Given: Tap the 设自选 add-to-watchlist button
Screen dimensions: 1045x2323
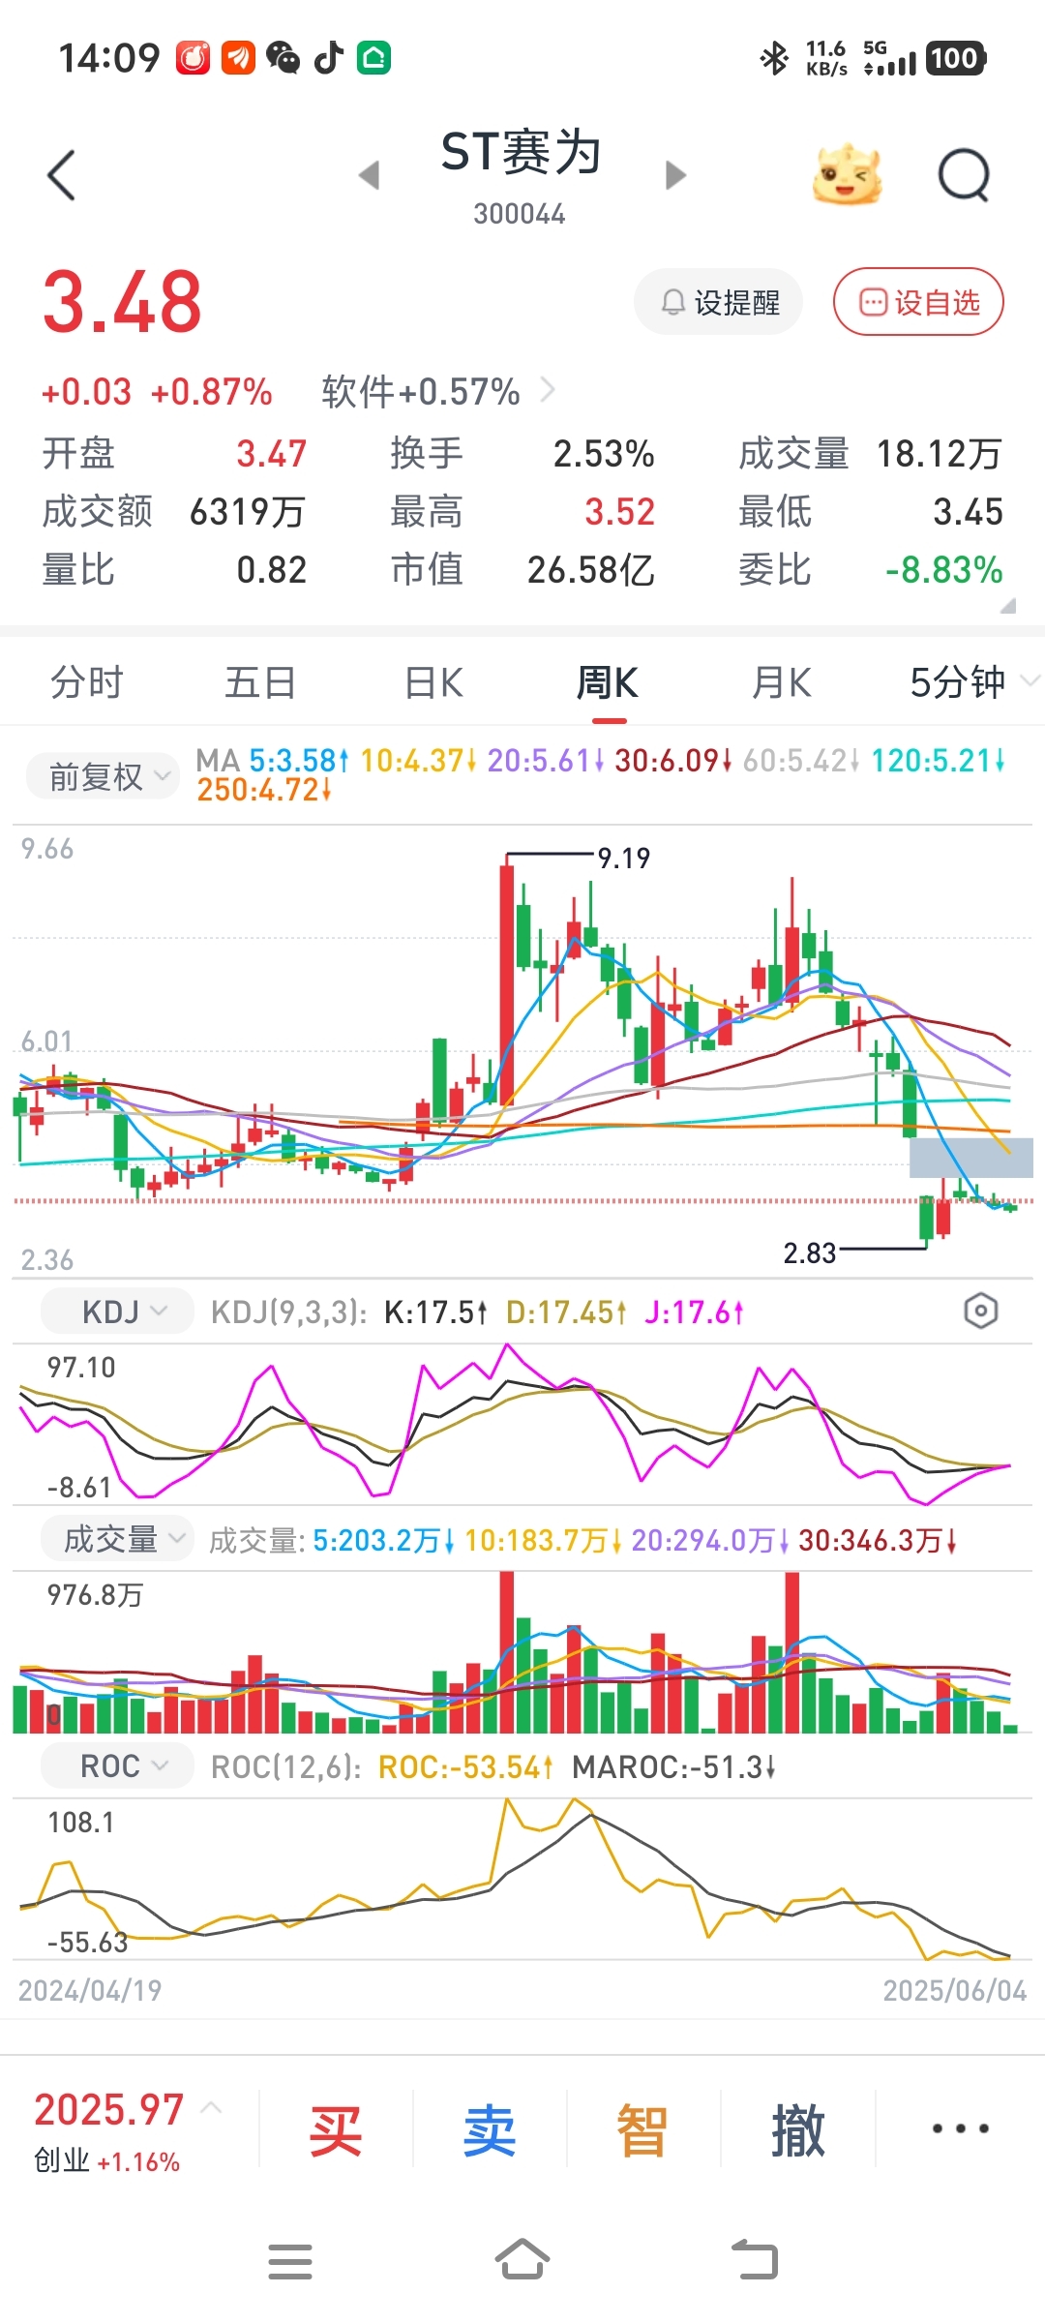Looking at the screenshot, I should [918, 302].
